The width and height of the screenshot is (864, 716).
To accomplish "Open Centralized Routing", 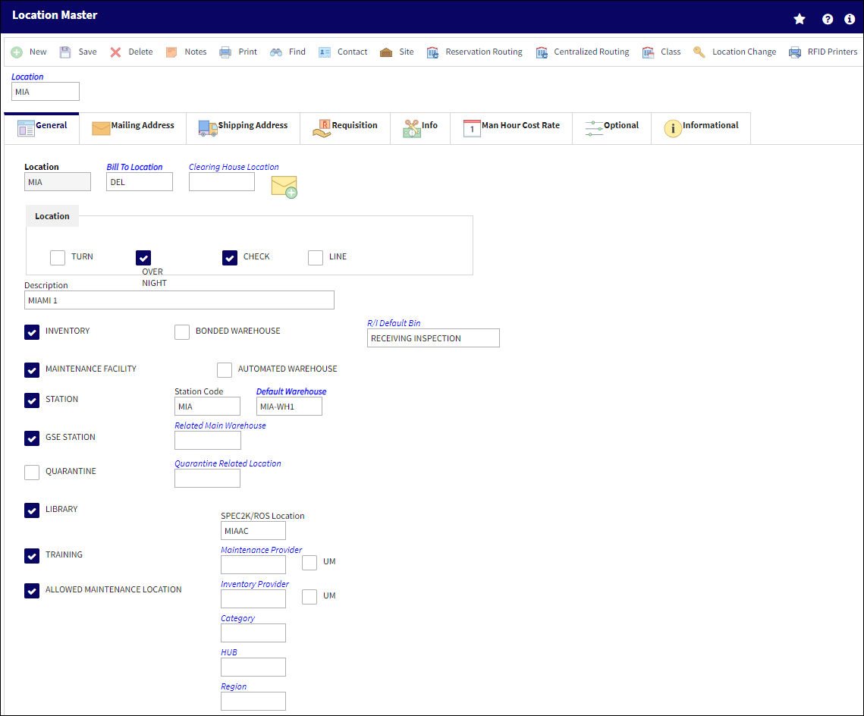I will (x=583, y=52).
